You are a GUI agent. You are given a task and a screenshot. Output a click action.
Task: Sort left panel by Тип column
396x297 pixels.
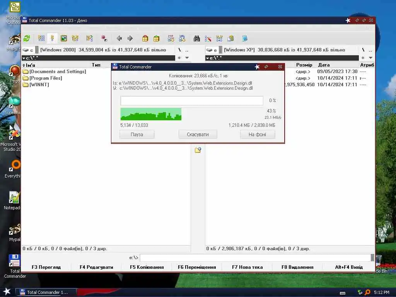[x=96, y=65]
